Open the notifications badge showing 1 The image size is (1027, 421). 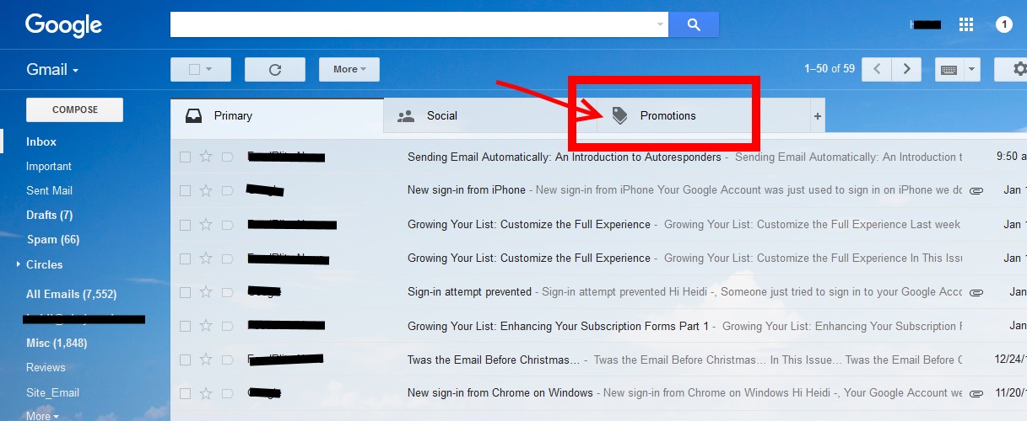click(1003, 24)
